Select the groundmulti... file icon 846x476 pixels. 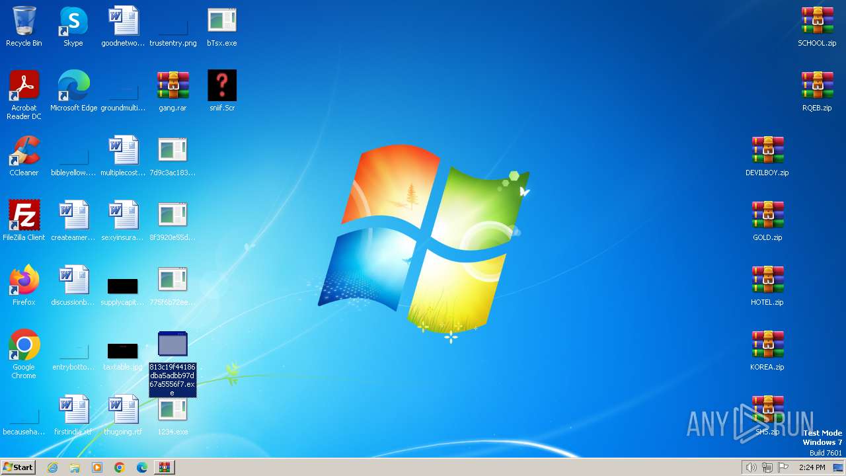123,91
